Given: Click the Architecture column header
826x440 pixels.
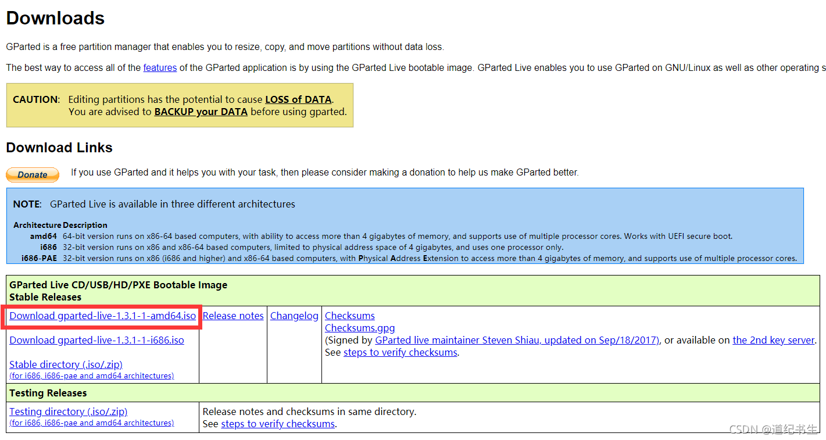Looking at the screenshot, I should pyautogui.click(x=37, y=225).
